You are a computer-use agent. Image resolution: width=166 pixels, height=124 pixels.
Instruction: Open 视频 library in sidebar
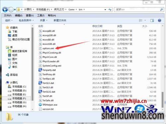click(13, 55)
